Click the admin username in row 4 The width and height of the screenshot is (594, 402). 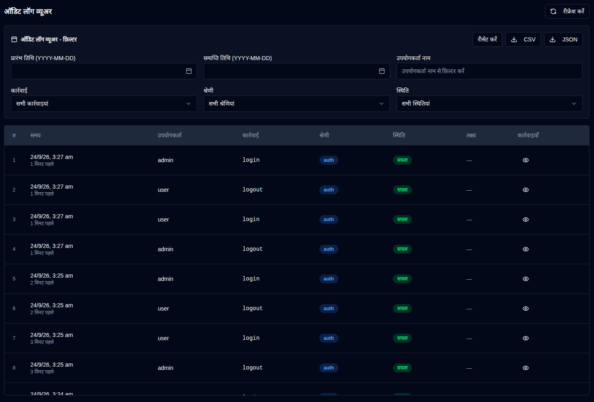[x=165, y=249]
